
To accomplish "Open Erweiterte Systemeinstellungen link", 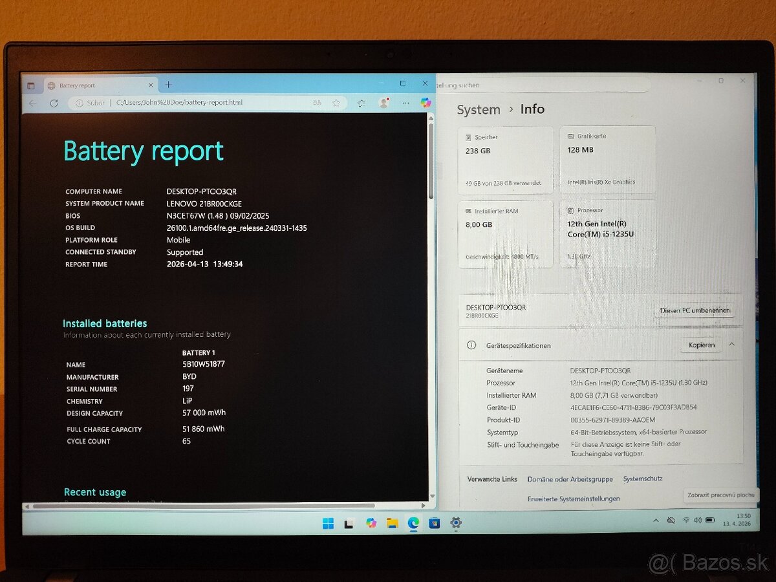I will pyautogui.click(x=574, y=499).
